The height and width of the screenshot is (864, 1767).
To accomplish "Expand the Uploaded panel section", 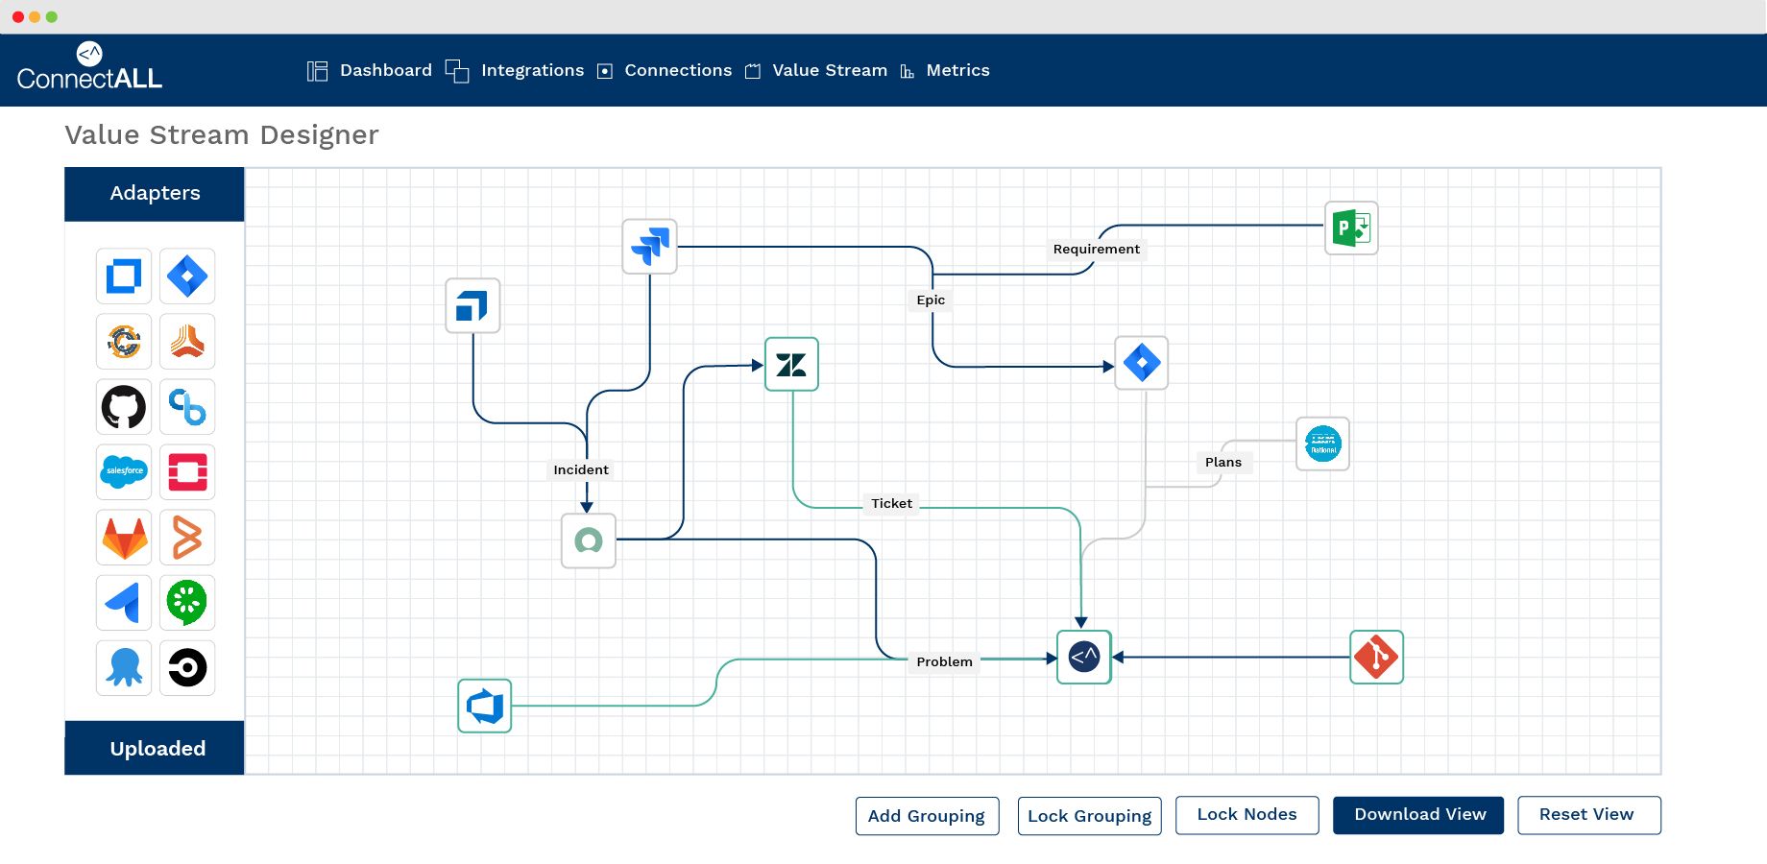I will (x=155, y=748).
